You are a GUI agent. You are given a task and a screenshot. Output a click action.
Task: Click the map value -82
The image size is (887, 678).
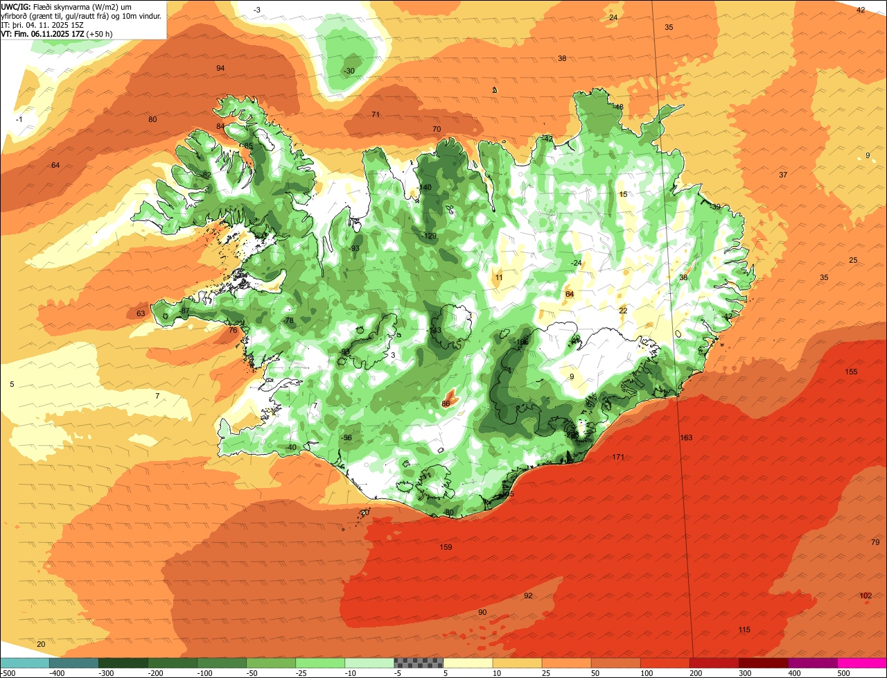[x=205, y=175]
